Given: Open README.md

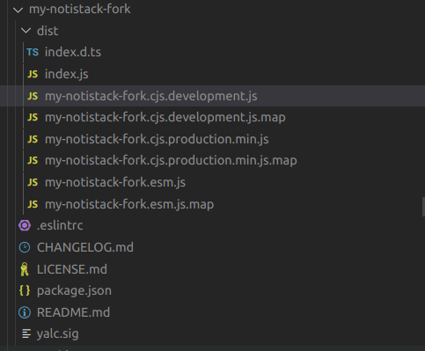Looking at the screenshot, I should (x=74, y=312).
